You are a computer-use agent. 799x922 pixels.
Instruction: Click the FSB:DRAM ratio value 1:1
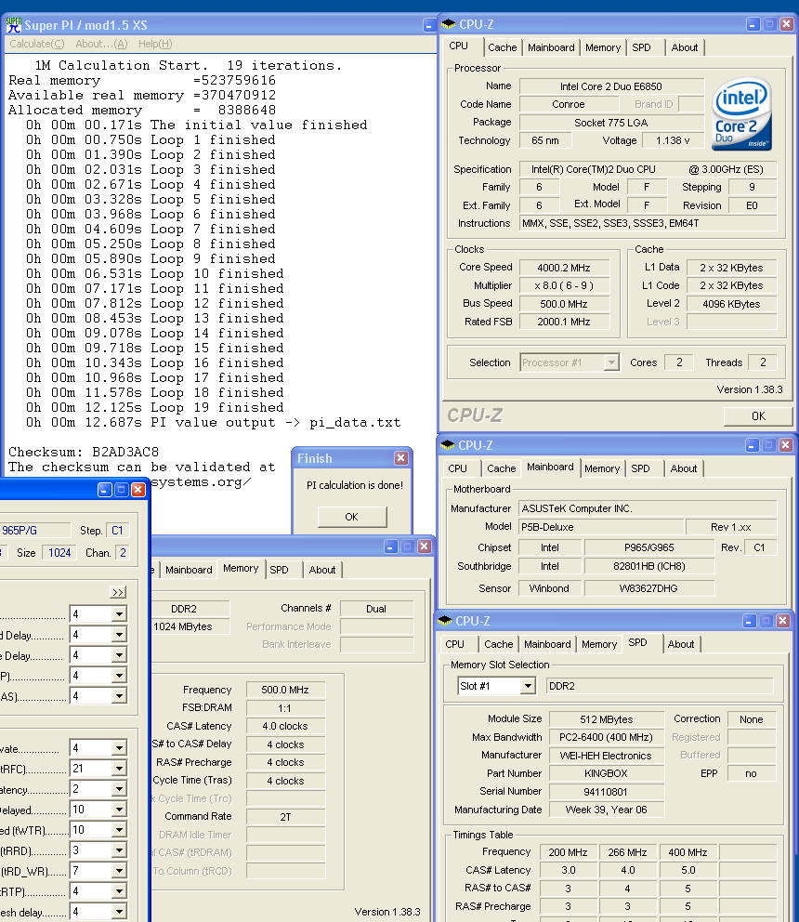click(x=285, y=708)
